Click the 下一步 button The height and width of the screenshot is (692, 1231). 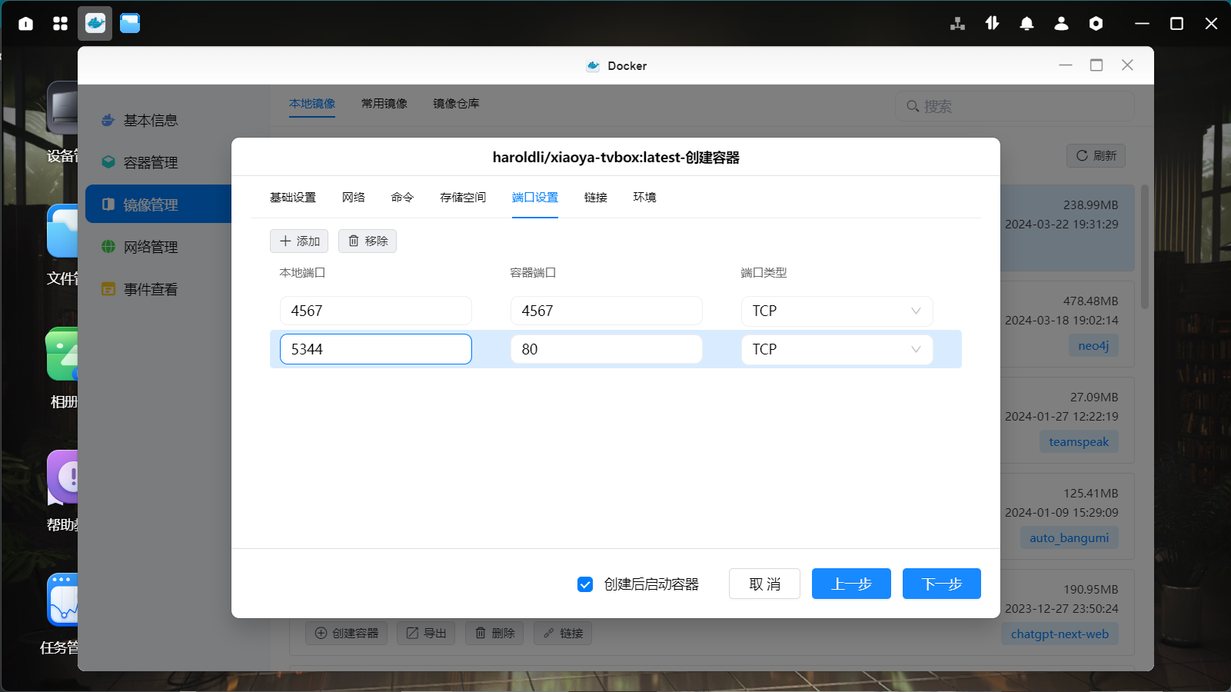click(941, 584)
